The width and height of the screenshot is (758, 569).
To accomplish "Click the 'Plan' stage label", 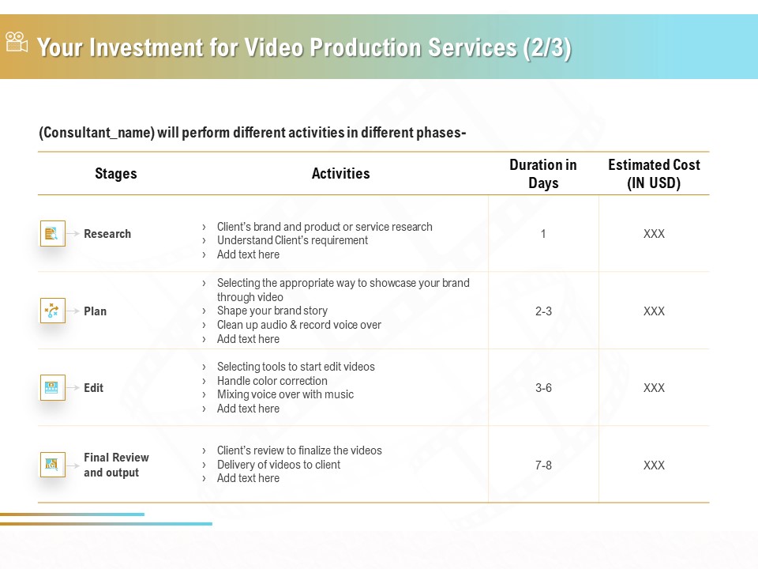I will coord(96,311).
